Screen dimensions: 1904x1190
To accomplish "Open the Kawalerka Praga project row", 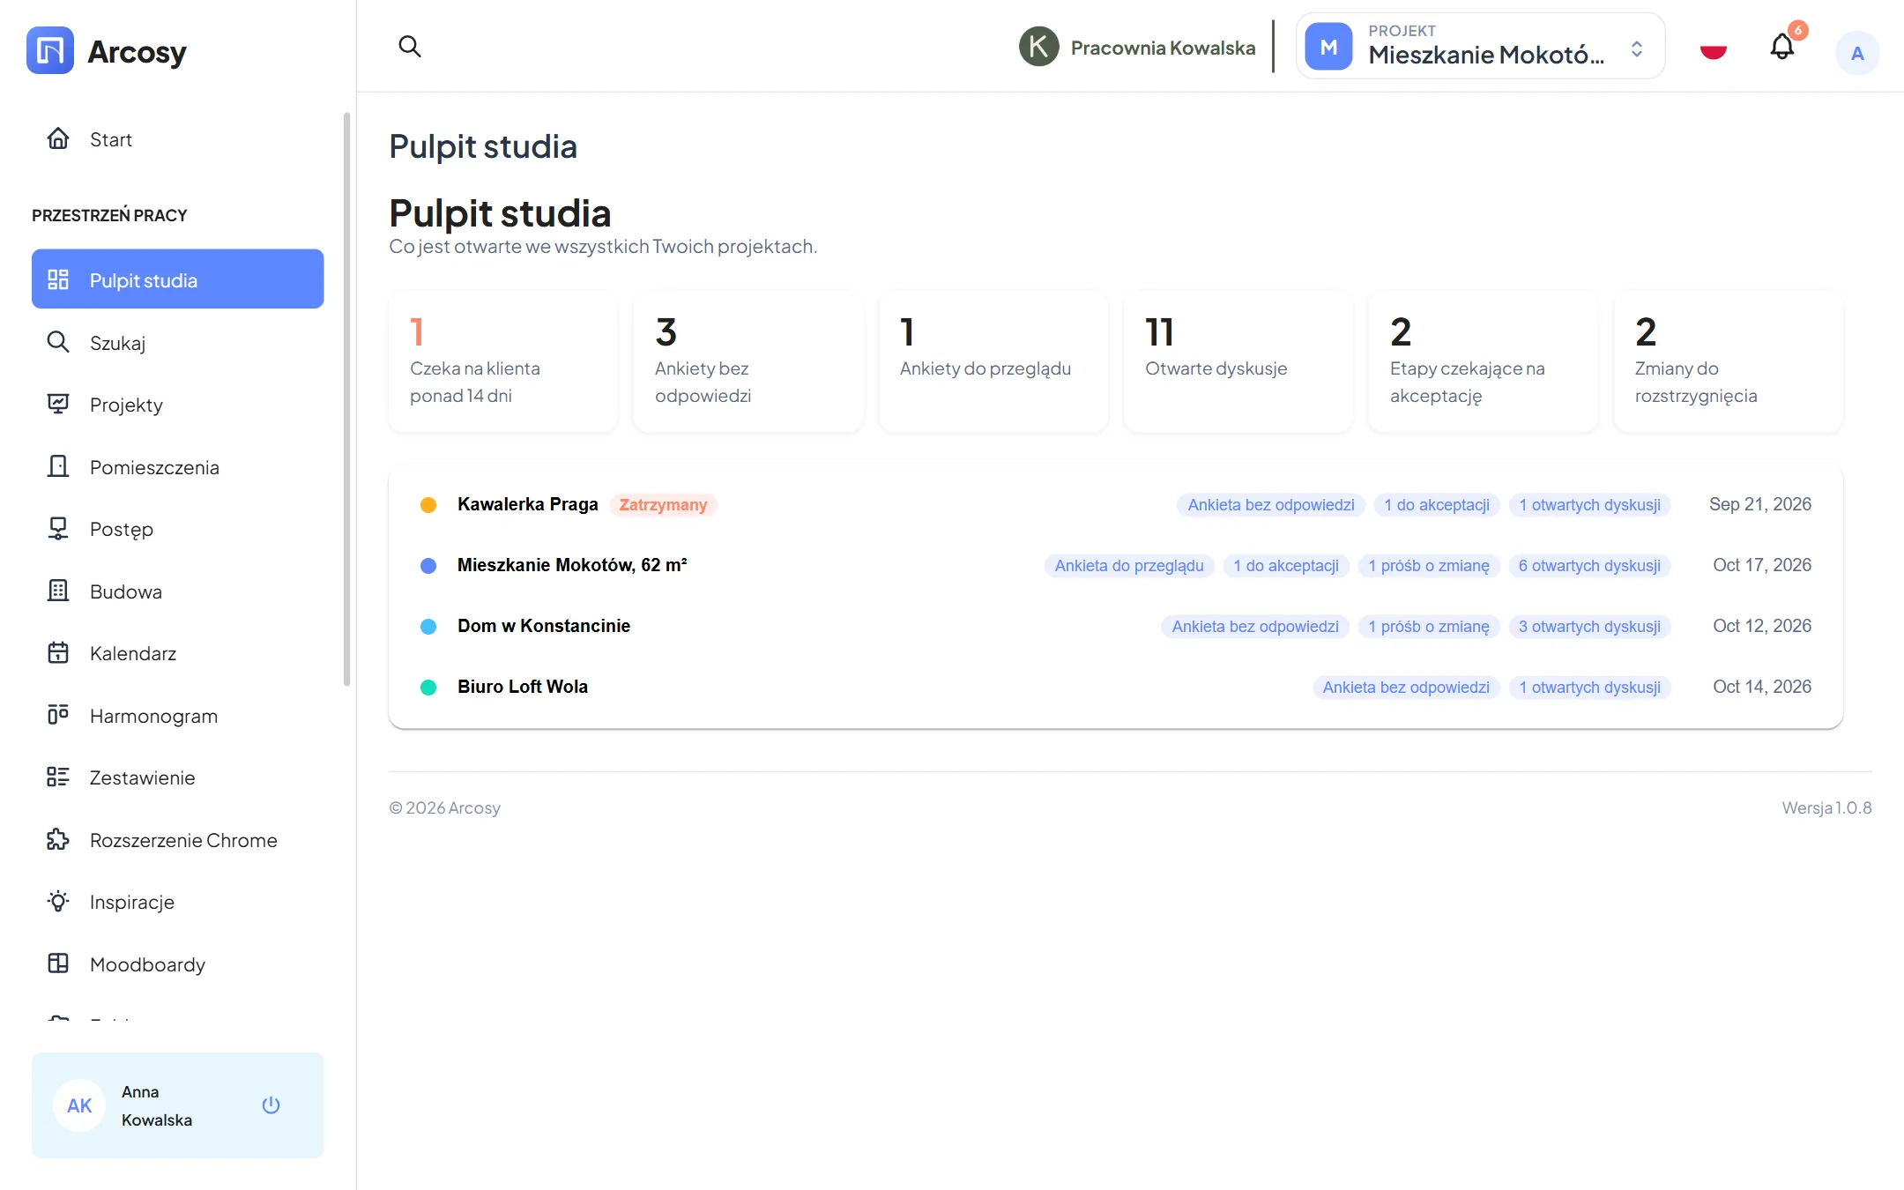I will [1115, 504].
